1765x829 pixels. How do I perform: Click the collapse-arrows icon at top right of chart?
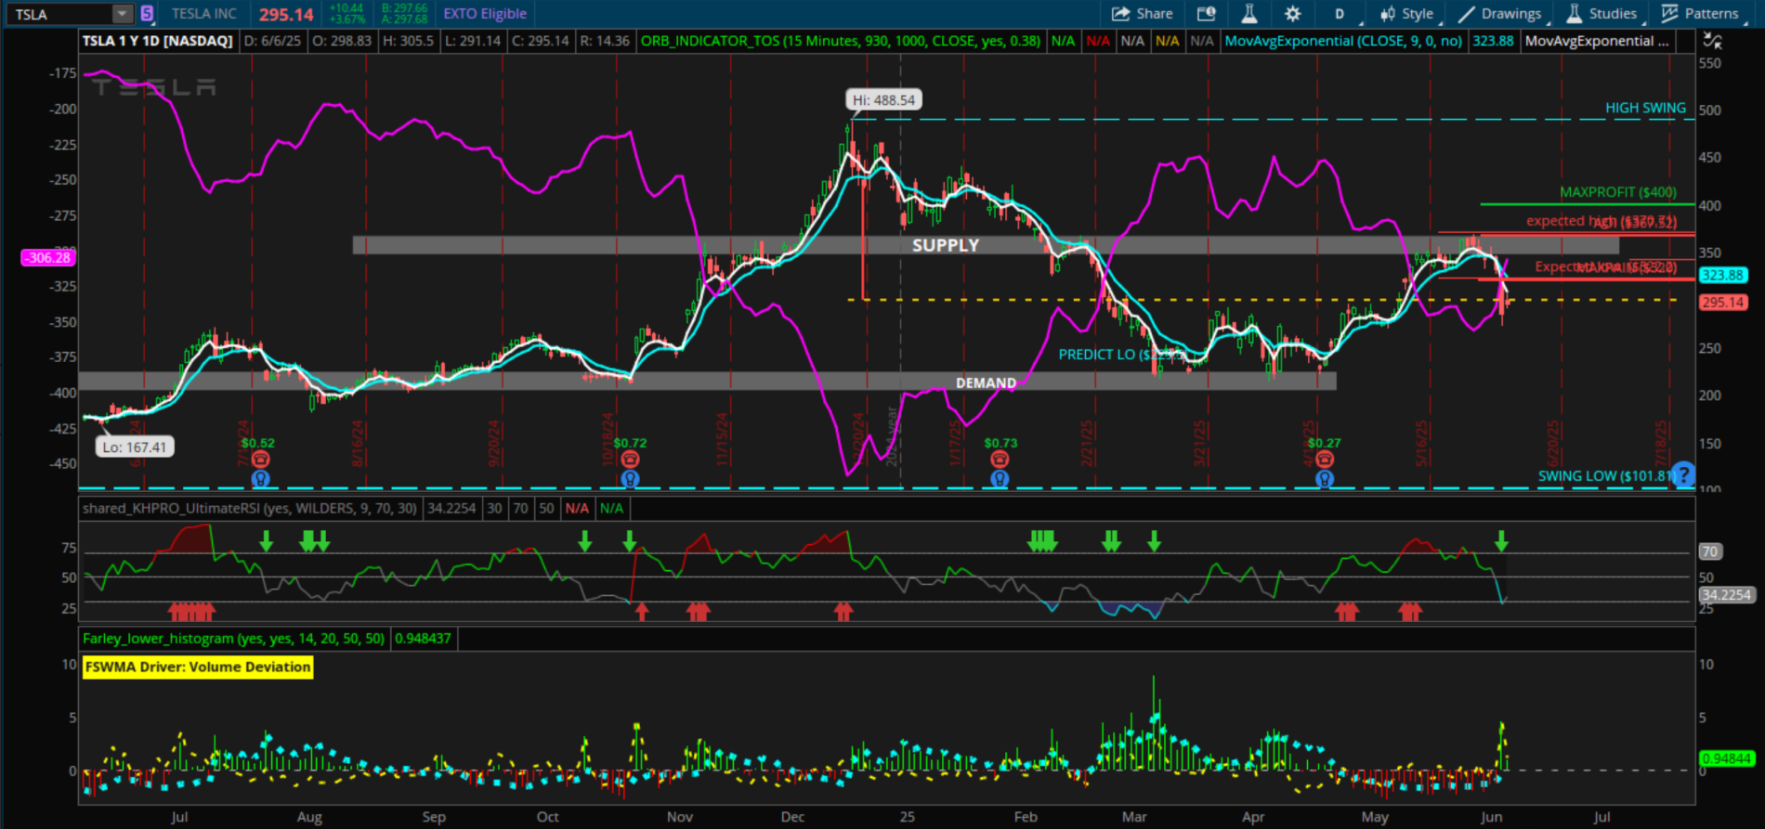tap(1712, 40)
